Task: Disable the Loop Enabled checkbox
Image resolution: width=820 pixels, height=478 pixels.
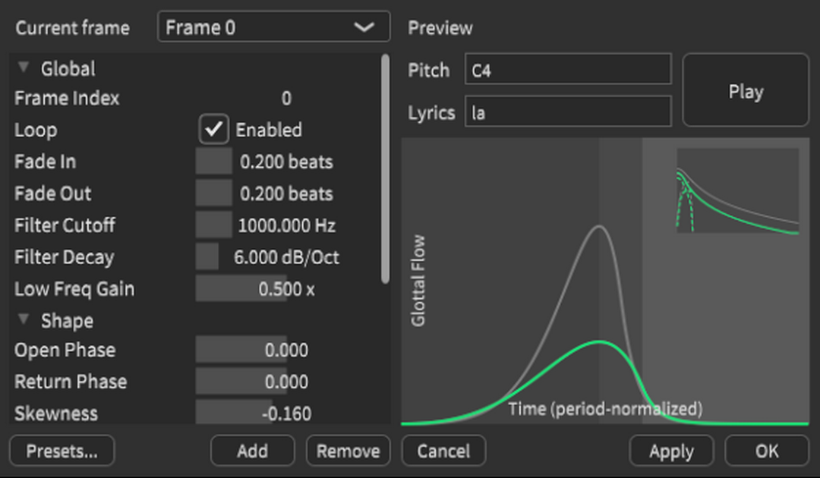Action: 214,130
